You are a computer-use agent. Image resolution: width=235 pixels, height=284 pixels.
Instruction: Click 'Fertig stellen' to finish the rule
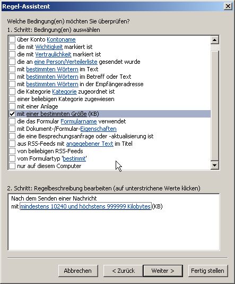click(x=208, y=271)
